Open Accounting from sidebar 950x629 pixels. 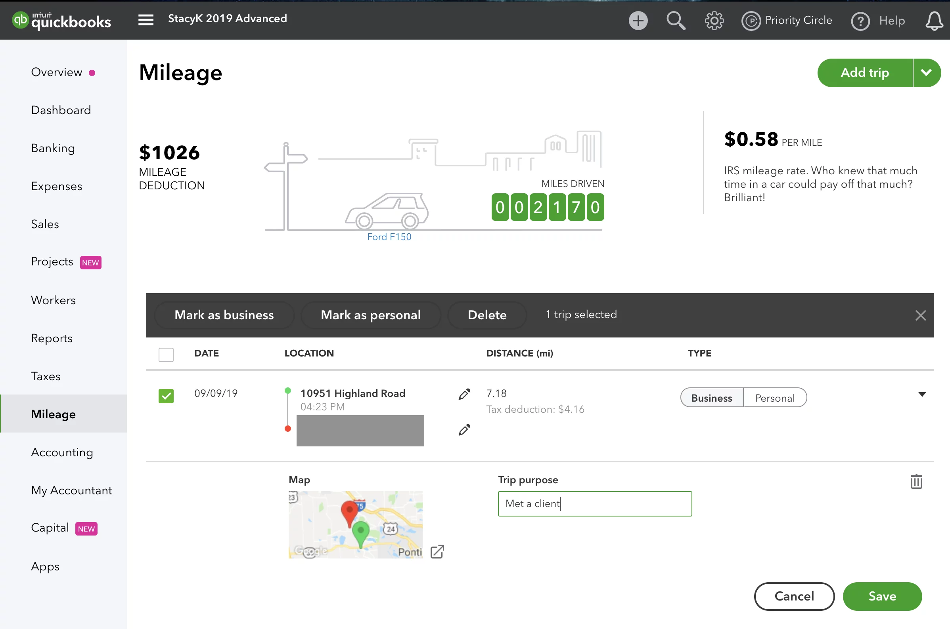[62, 452]
